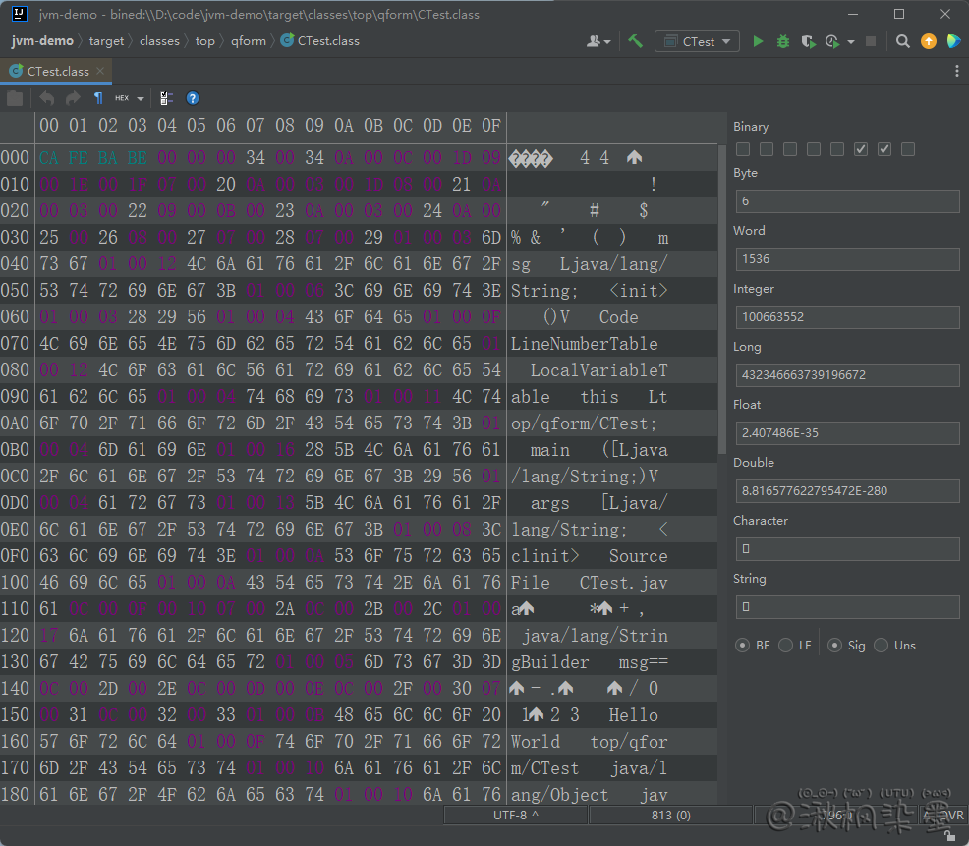Click the qform breadcrumb item
Screen dimensions: 969x846
coord(248,41)
